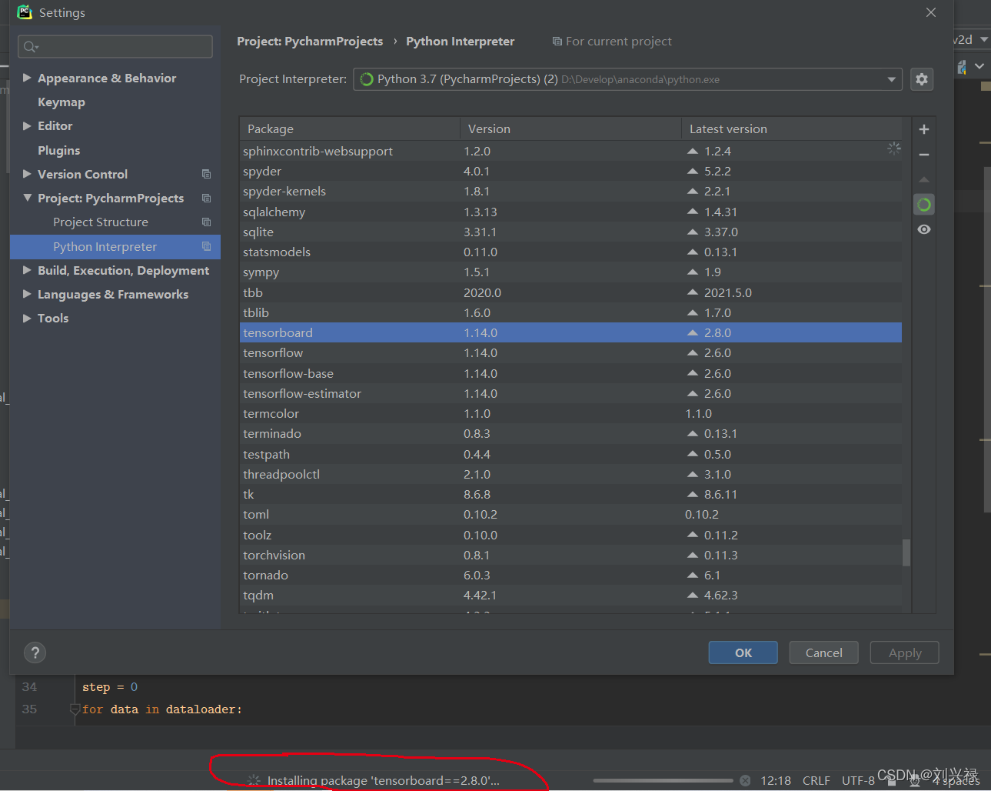Expand the Editor settings section
This screenshot has height=791, width=991.
(x=27, y=125)
